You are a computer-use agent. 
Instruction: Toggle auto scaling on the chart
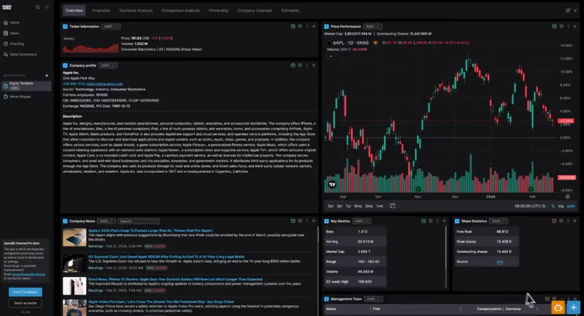tap(570, 206)
